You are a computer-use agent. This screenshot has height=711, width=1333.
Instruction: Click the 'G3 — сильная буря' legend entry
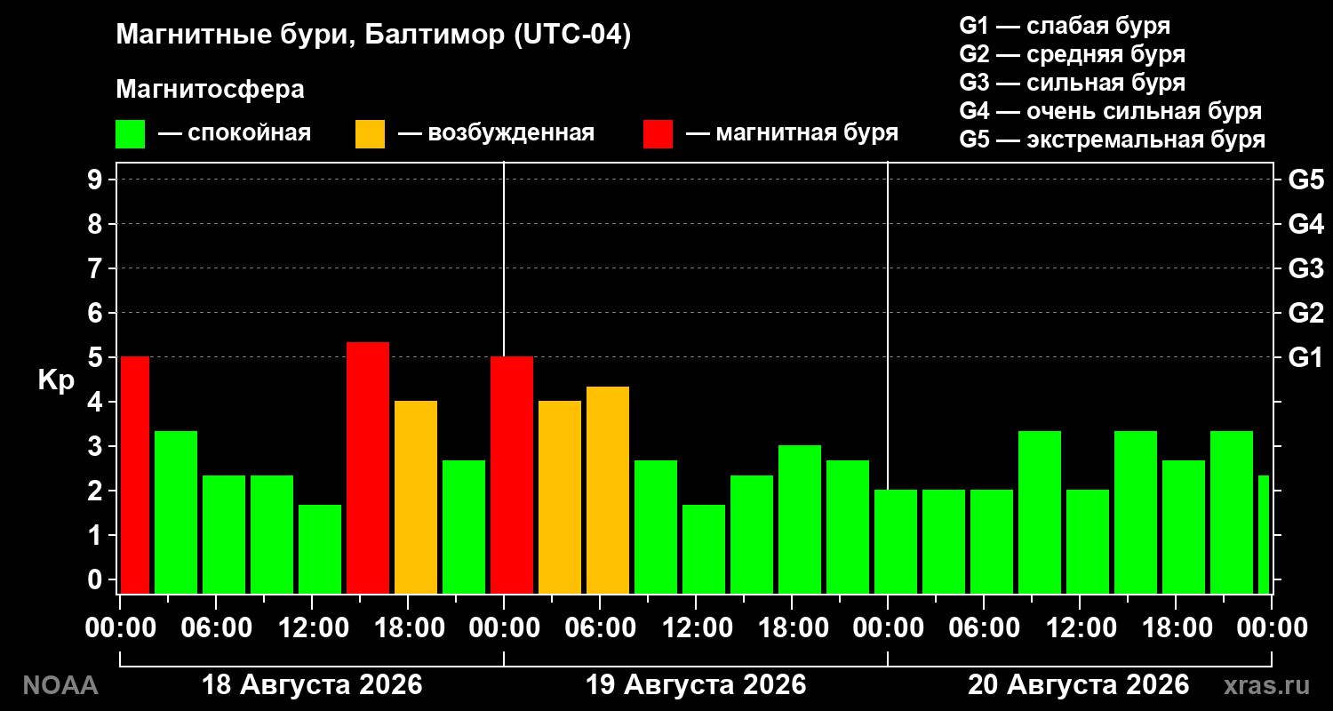point(1072,83)
